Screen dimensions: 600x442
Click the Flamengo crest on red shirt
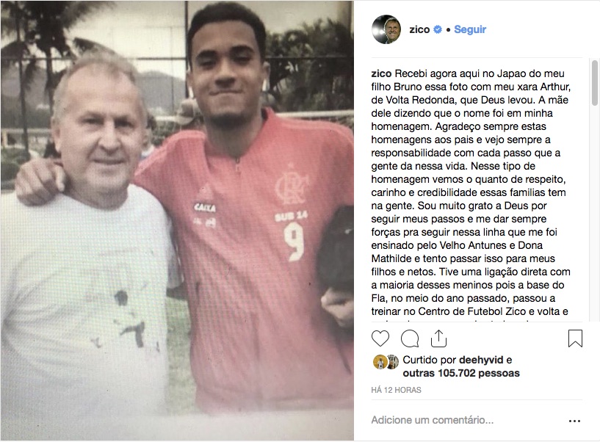point(292,186)
